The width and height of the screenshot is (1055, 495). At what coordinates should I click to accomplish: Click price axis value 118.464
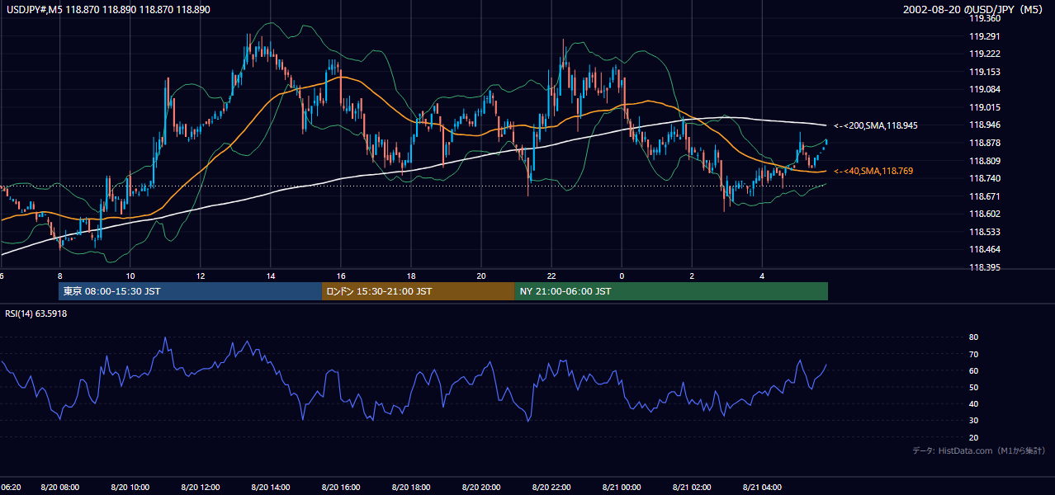tap(986, 249)
